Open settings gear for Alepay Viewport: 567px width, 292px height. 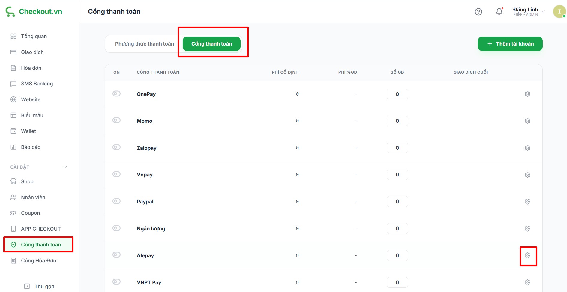[528, 255]
